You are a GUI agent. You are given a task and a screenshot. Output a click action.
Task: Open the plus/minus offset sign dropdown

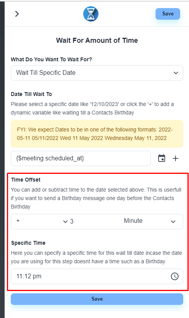click(x=42, y=221)
